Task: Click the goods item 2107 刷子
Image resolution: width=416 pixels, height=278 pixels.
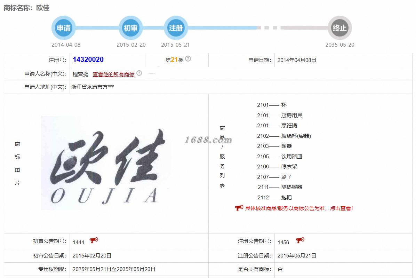Action: (x=274, y=177)
